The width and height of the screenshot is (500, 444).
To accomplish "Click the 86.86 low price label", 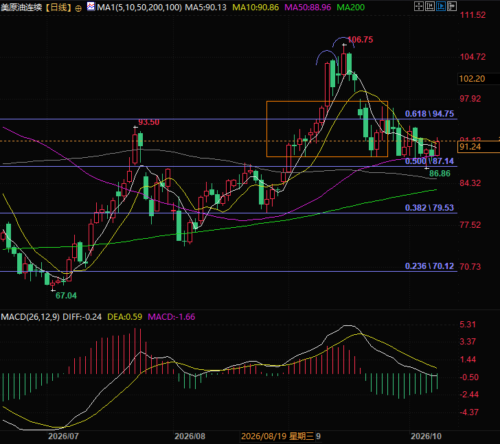I will [440, 174].
